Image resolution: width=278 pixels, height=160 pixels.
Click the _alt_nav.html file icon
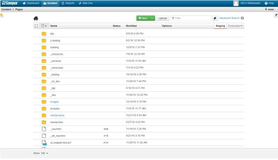pos(44,136)
